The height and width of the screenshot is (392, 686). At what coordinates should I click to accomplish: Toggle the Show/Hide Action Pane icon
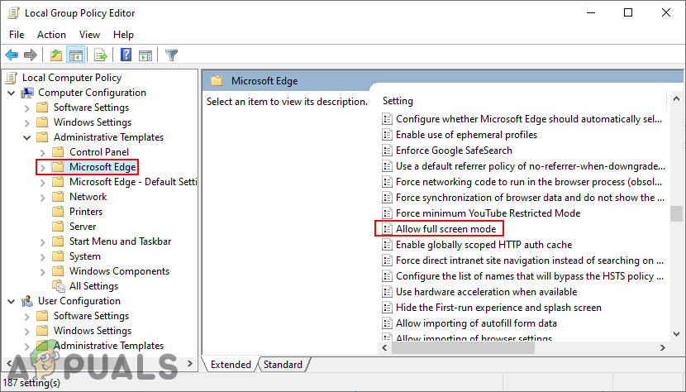point(145,55)
